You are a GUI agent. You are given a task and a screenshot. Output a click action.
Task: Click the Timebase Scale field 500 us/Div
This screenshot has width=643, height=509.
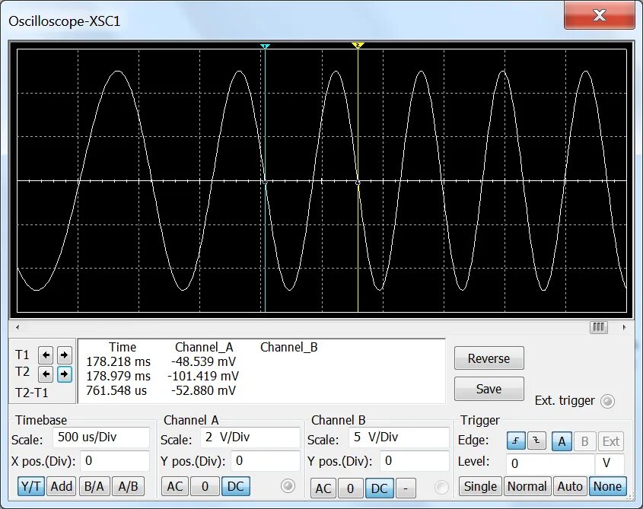tap(101, 437)
